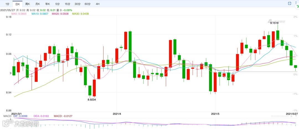299x129 pixels.
Task: Click the 9.06 price axis label
Action: click(x=9, y=54)
